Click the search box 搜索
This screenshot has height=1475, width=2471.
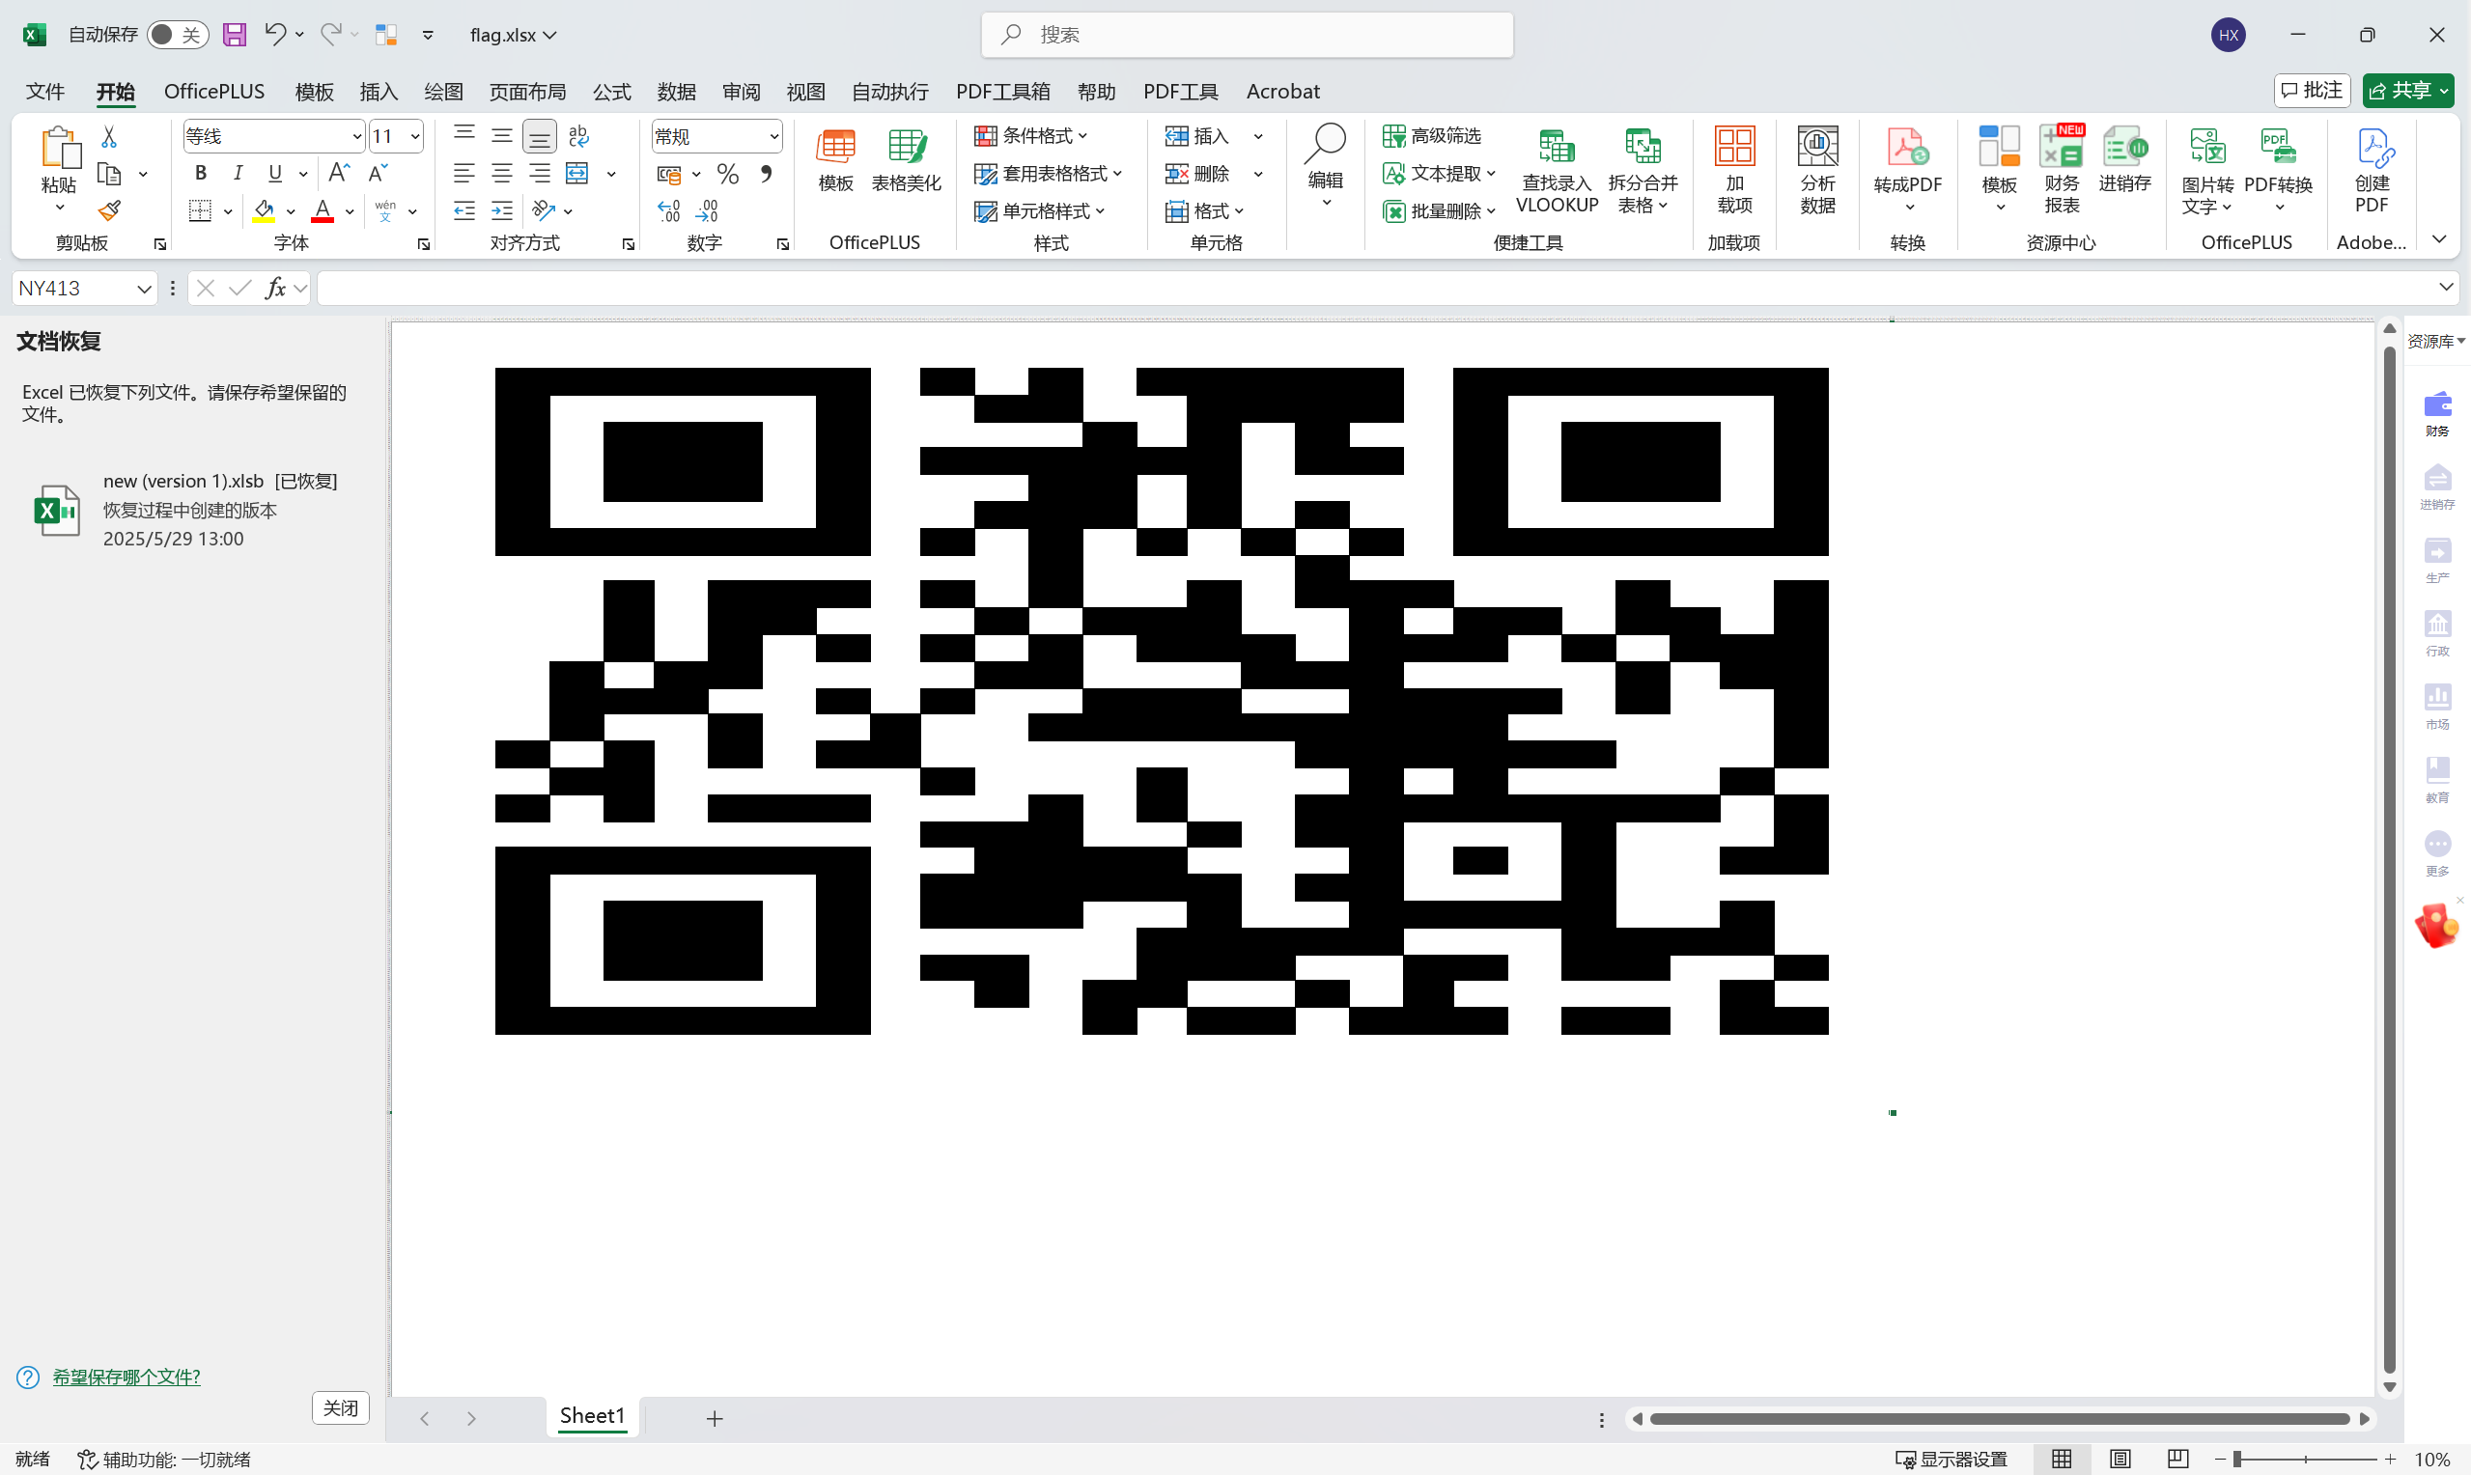pyautogui.click(x=1247, y=35)
